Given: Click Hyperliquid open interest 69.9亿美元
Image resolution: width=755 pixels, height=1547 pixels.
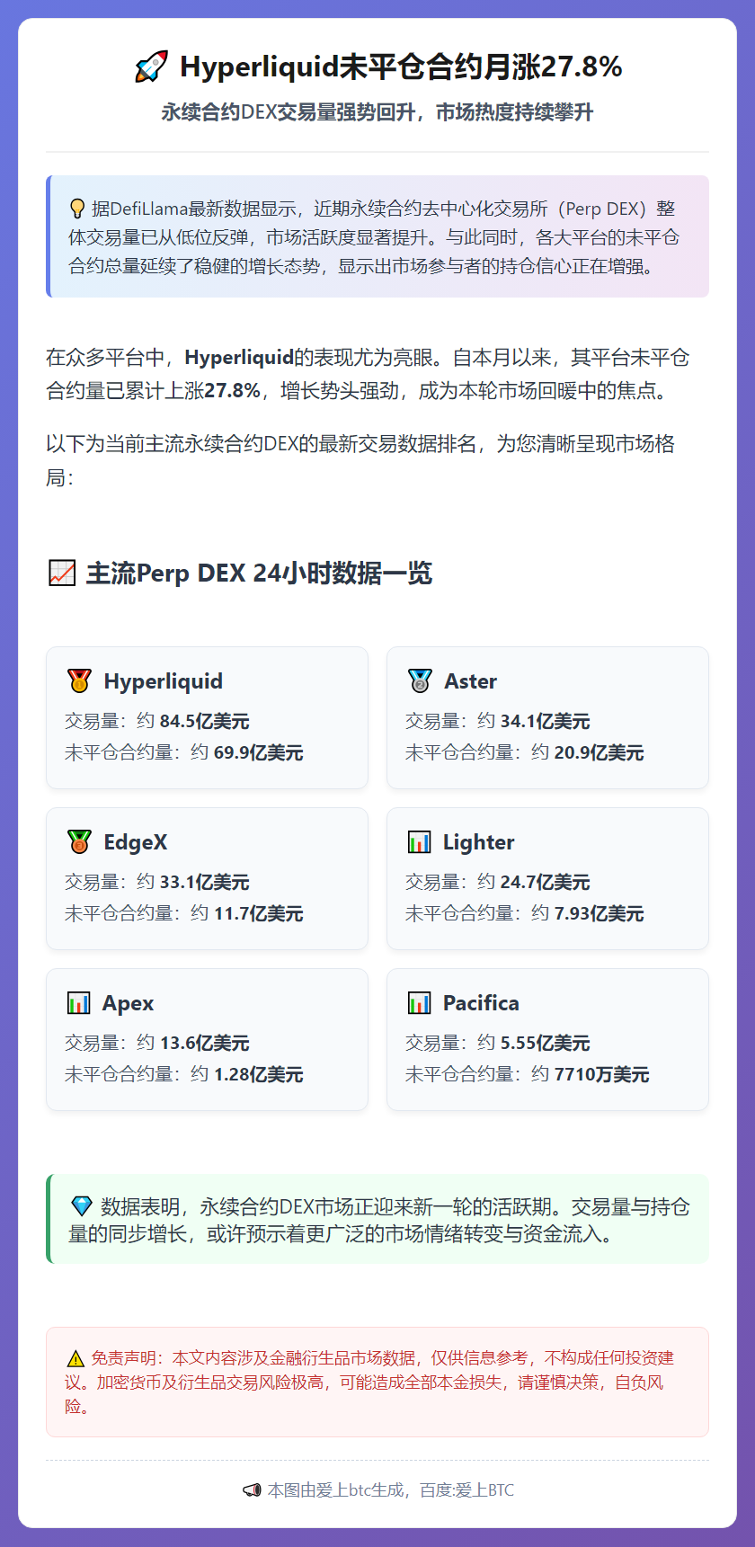Looking at the screenshot, I should coord(259,752).
